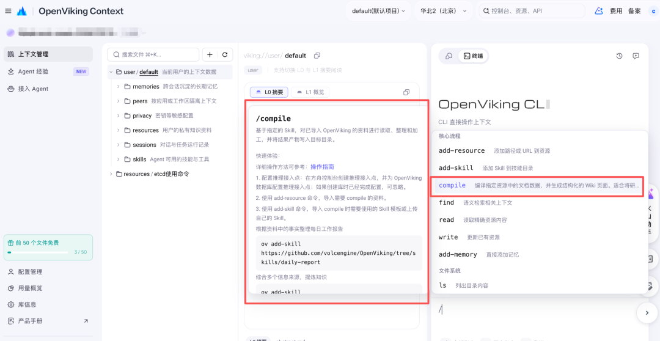Click the blue Volcengine logo icon
This screenshot has width=660, height=341.
point(21,11)
